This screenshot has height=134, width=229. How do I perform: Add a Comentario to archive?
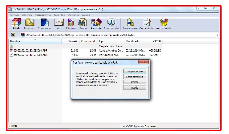pos(146,24)
